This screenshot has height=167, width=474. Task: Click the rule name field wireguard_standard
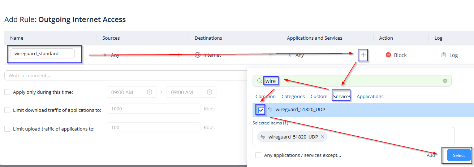point(42,53)
